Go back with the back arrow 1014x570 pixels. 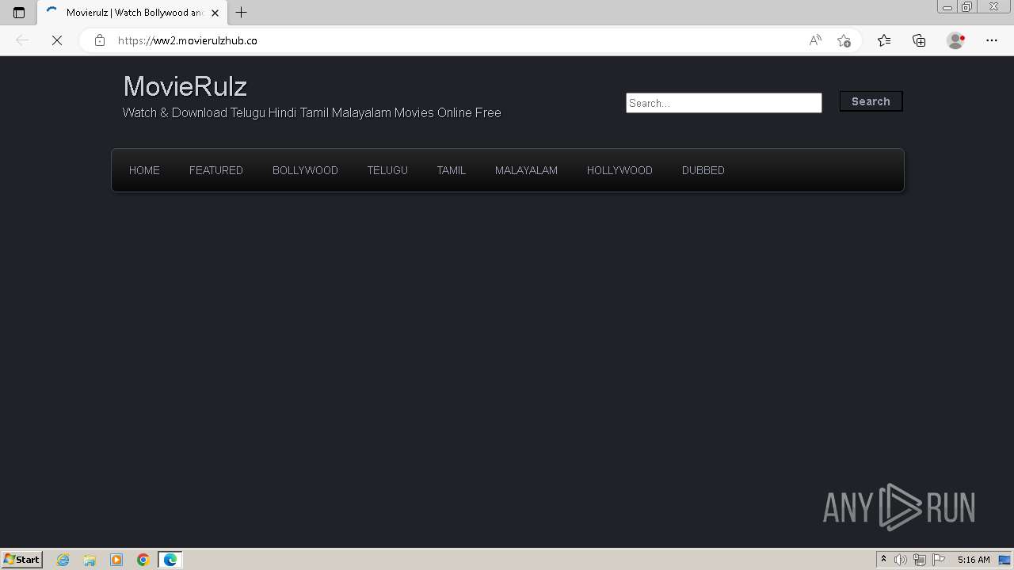pyautogui.click(x=22, y=40)
